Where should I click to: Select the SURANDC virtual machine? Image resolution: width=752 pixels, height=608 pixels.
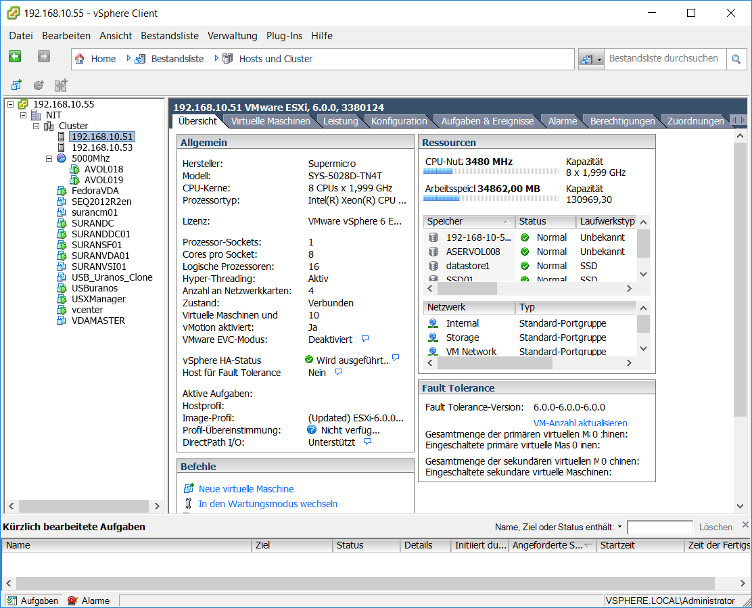pos(93,223)
